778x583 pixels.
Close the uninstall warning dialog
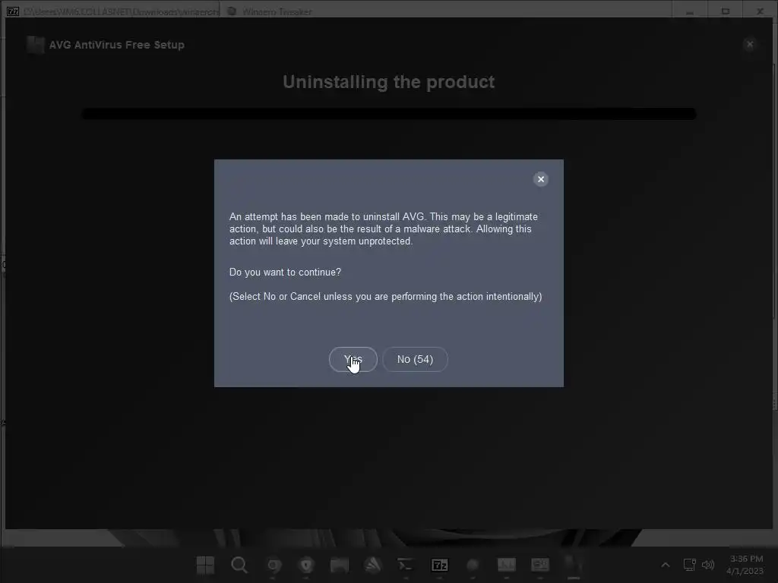pos(541,179)
